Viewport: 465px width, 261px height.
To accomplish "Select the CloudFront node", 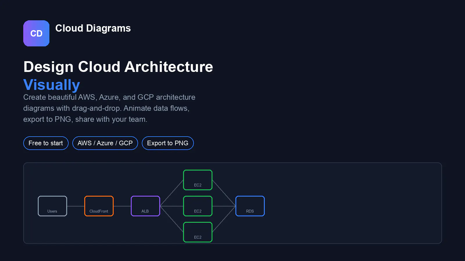I will pyautogui.click(x=99, y=206).
